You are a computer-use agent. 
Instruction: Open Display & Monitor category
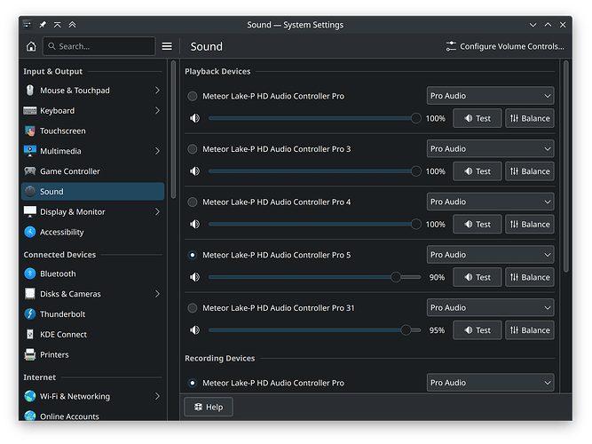(x=93, y=212)
